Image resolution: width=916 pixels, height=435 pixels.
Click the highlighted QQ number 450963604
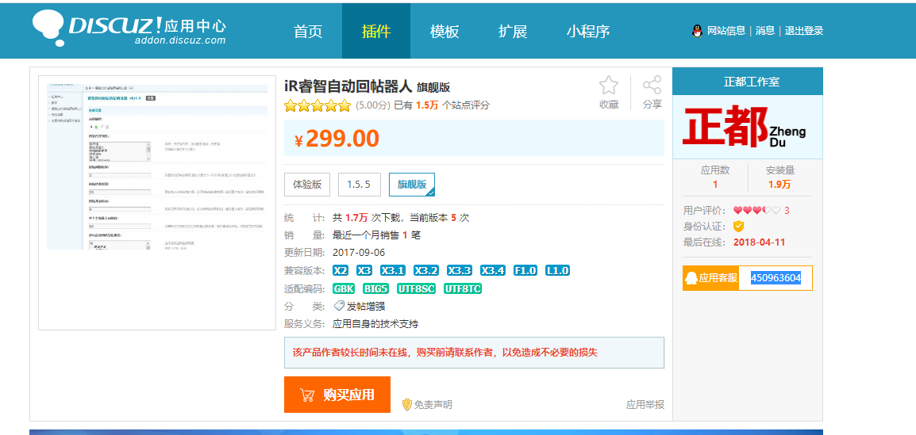tap(776, 278)
